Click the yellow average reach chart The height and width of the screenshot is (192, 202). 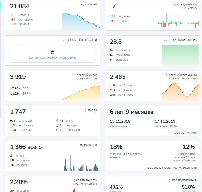(x=81, y=93)
